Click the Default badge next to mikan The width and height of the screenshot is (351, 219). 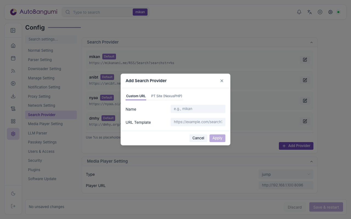[x=109, y=57]
